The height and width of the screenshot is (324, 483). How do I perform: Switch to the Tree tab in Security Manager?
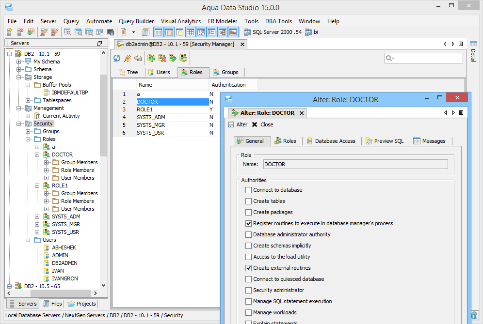pos(129,72)
